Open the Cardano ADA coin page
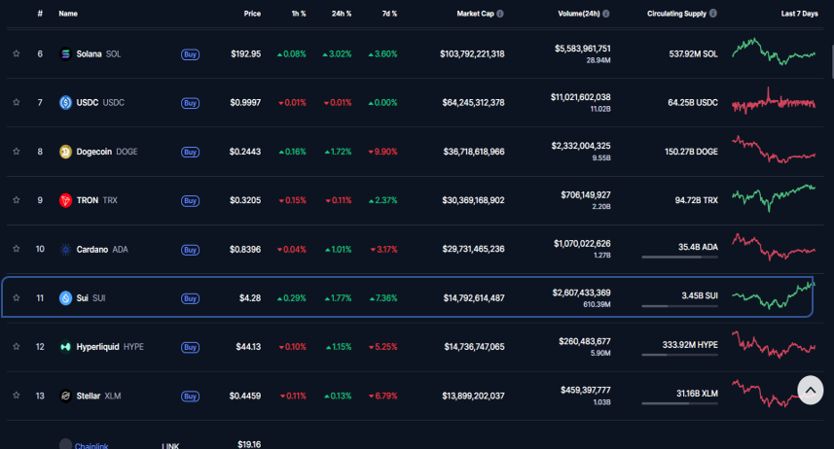This screenshot has height=449, width=834. [x=102, y=249]
